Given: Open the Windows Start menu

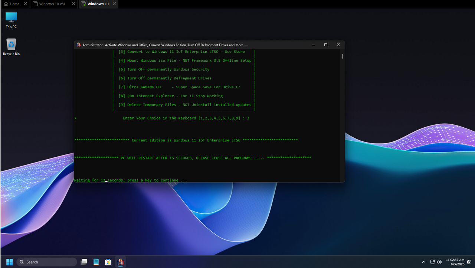Looking at the screenshot, I should [x=9, y=262].
